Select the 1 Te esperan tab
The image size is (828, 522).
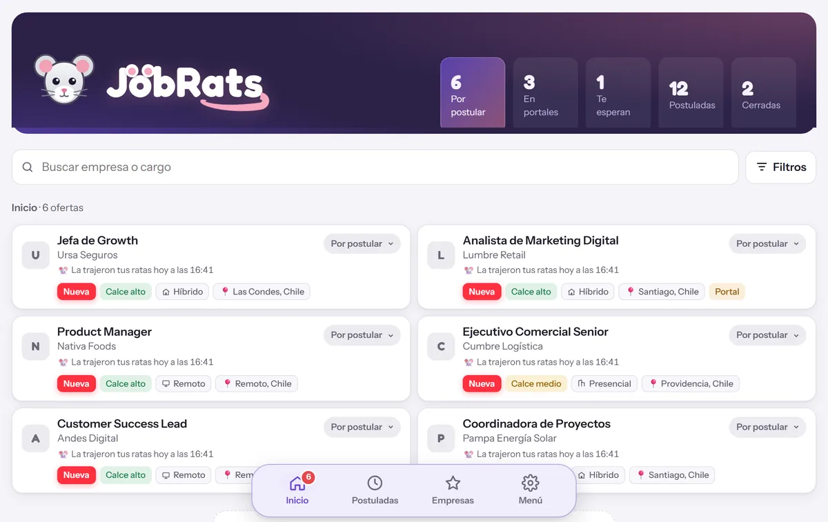[618, 92]
